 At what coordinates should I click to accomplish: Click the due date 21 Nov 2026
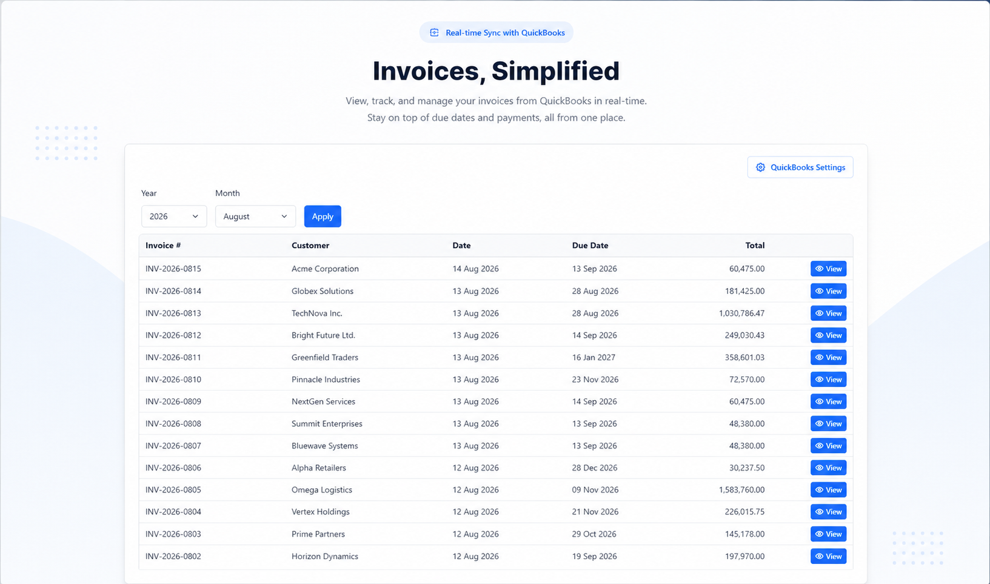tap(595, 512)
